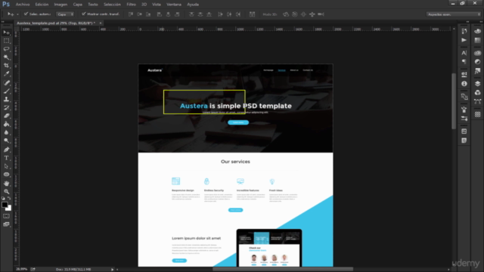Click the 3D orbit mode button
Screen dimensions: 484x272
point(286,14)
